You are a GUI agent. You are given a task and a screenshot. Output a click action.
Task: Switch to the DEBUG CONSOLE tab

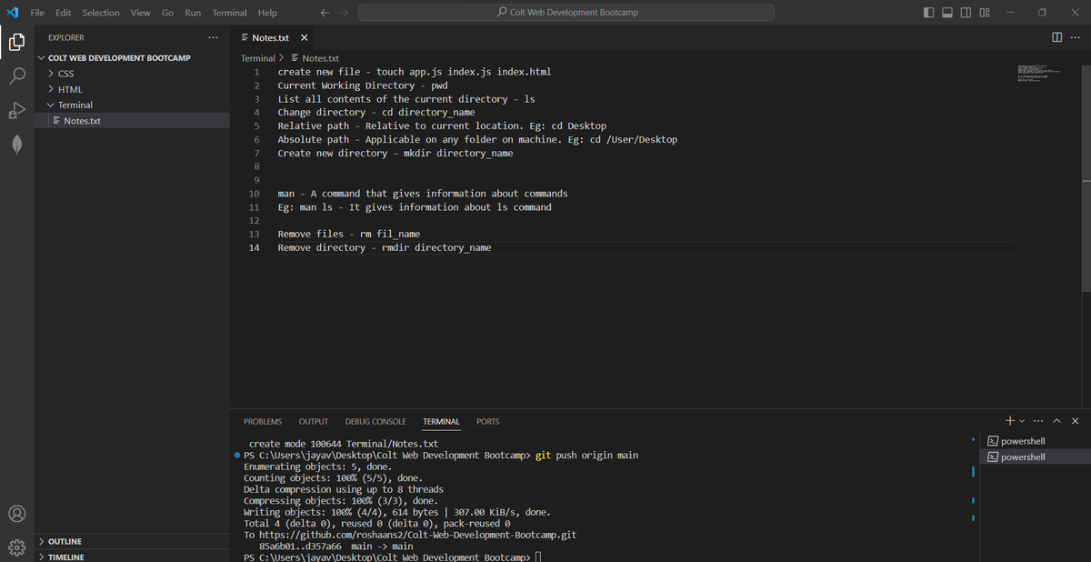point(375,422)
